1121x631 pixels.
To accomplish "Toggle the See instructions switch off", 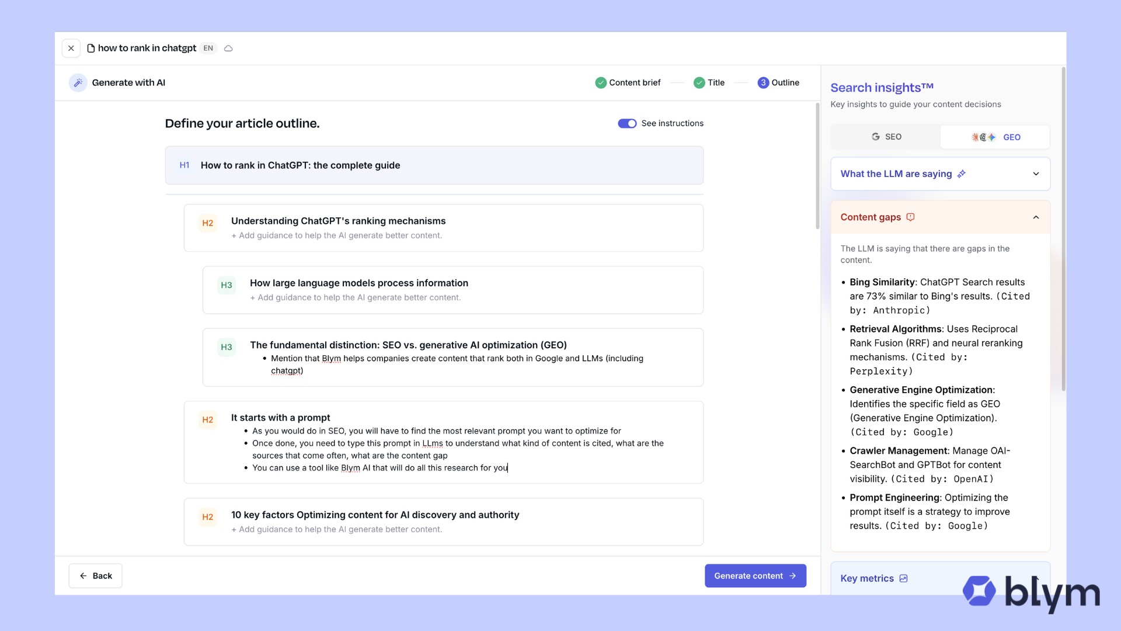I will pos(627,123).
